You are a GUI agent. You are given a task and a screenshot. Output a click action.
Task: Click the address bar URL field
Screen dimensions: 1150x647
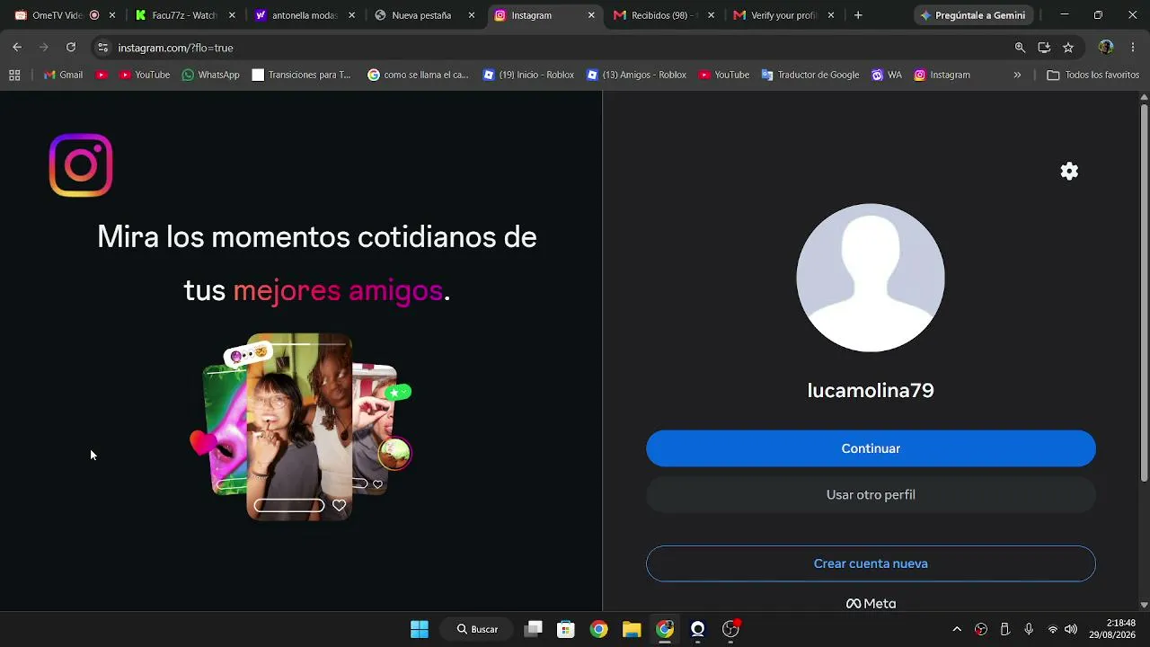(x=557, y=48)
